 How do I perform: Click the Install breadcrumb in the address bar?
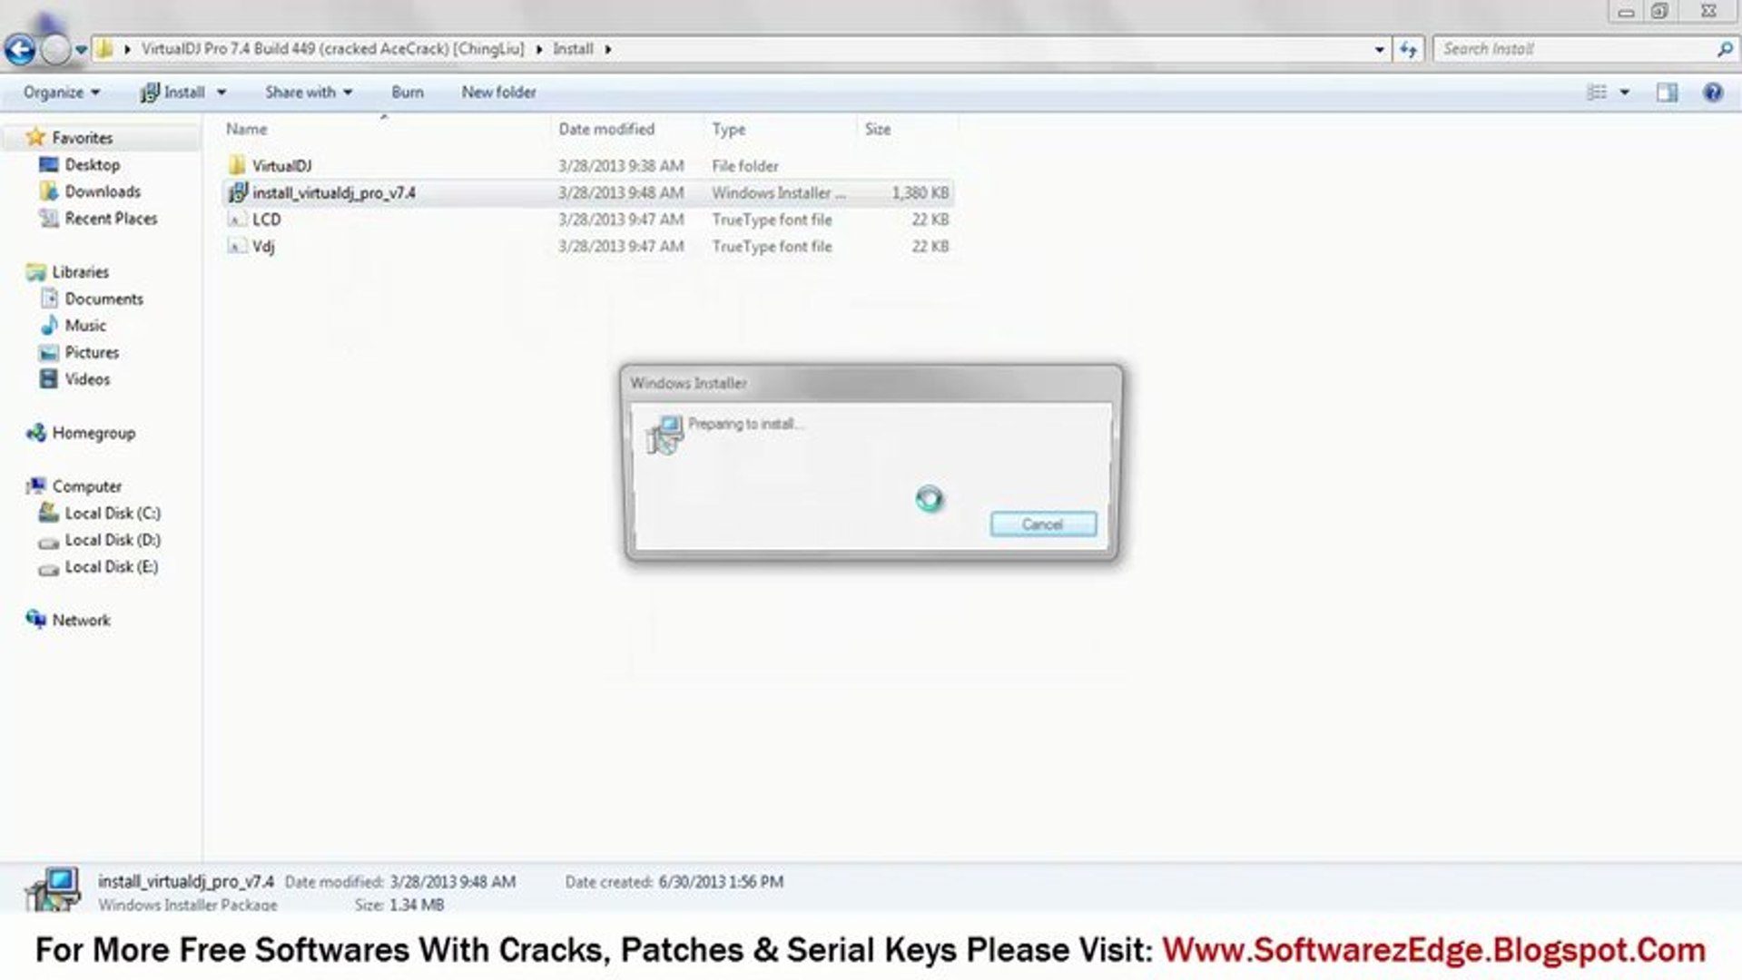point(574,49)
